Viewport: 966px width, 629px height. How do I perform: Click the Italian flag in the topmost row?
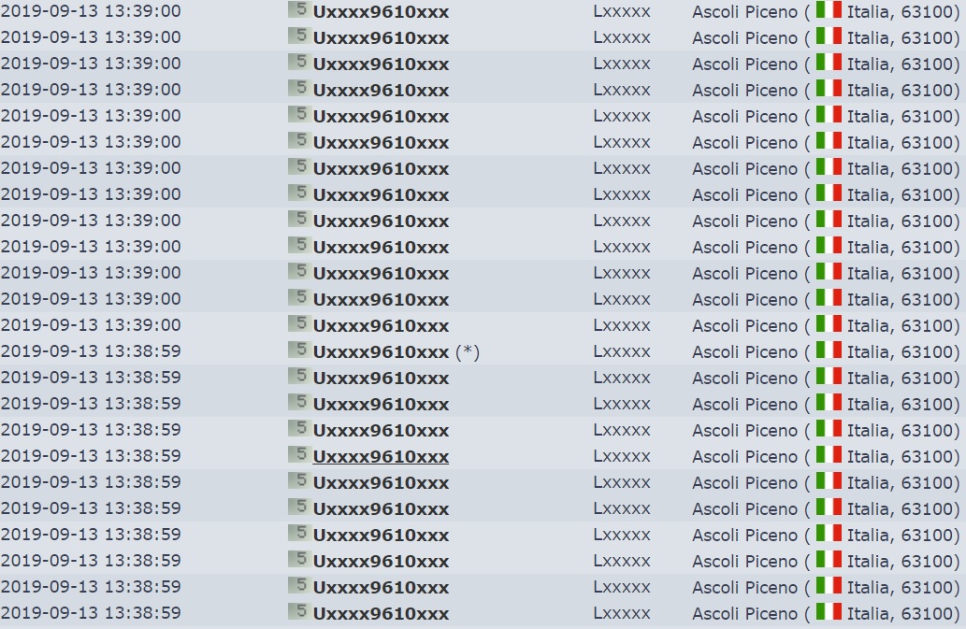coord(829,10)
